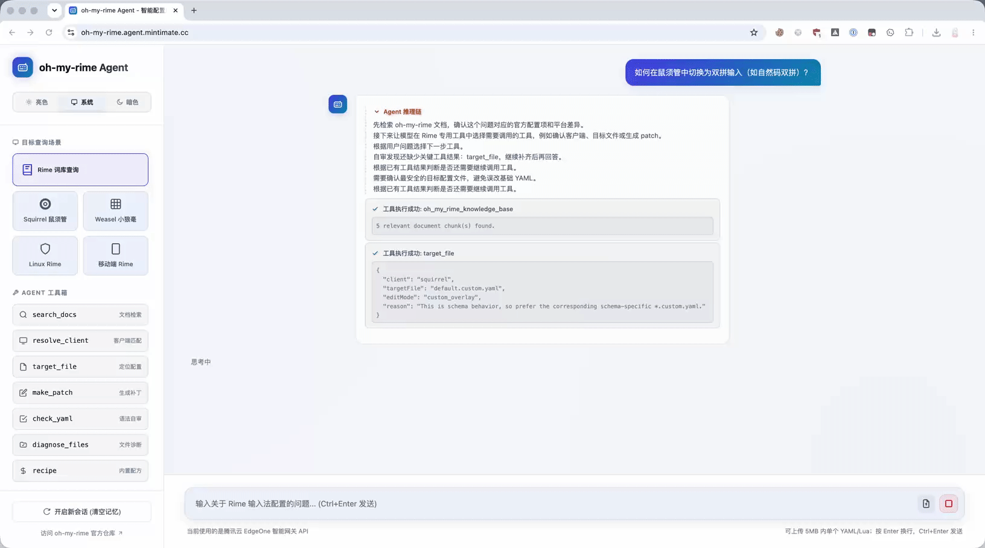Choose the Weasel 小狼毫 scenario card

115,211
